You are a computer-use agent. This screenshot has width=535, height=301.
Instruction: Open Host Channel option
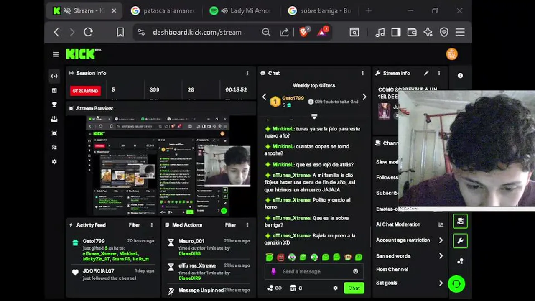(x=392, y=269)
